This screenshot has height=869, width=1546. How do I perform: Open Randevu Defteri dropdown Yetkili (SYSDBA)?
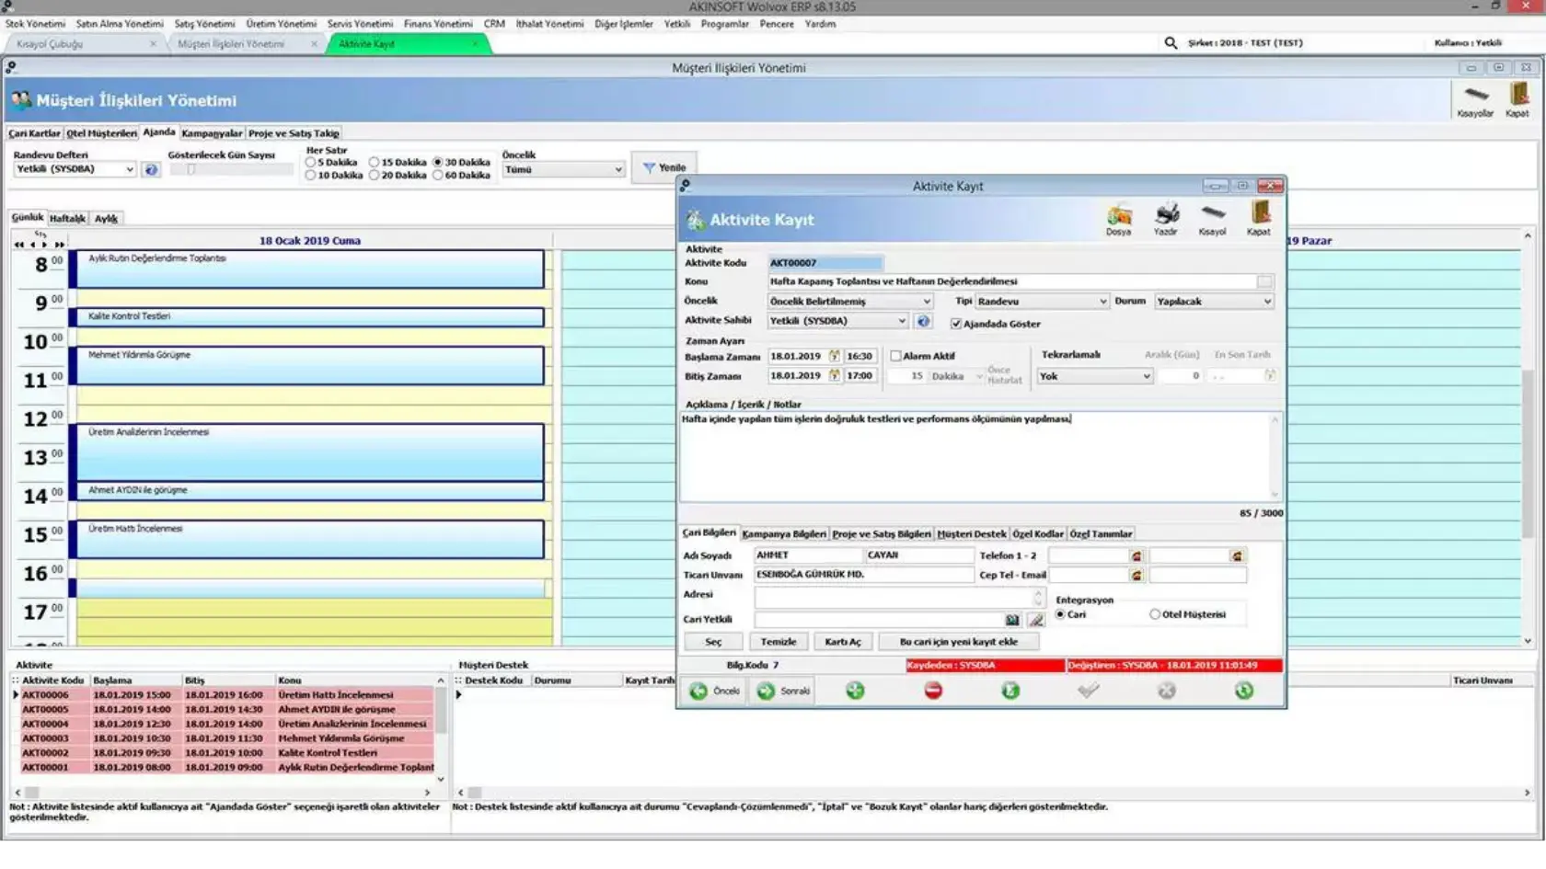pos(75,169)
